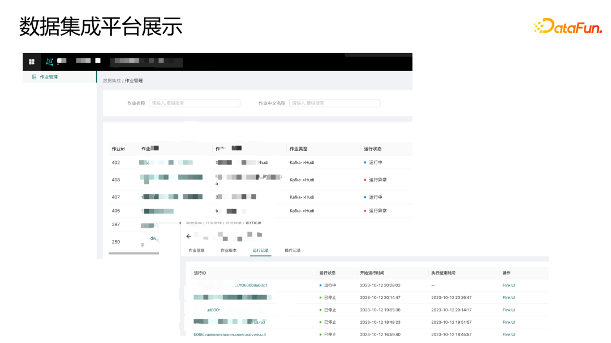This screenshot has width=611, height=343.
Task: Select job id 407 in the list
Action: coord(116,197)
